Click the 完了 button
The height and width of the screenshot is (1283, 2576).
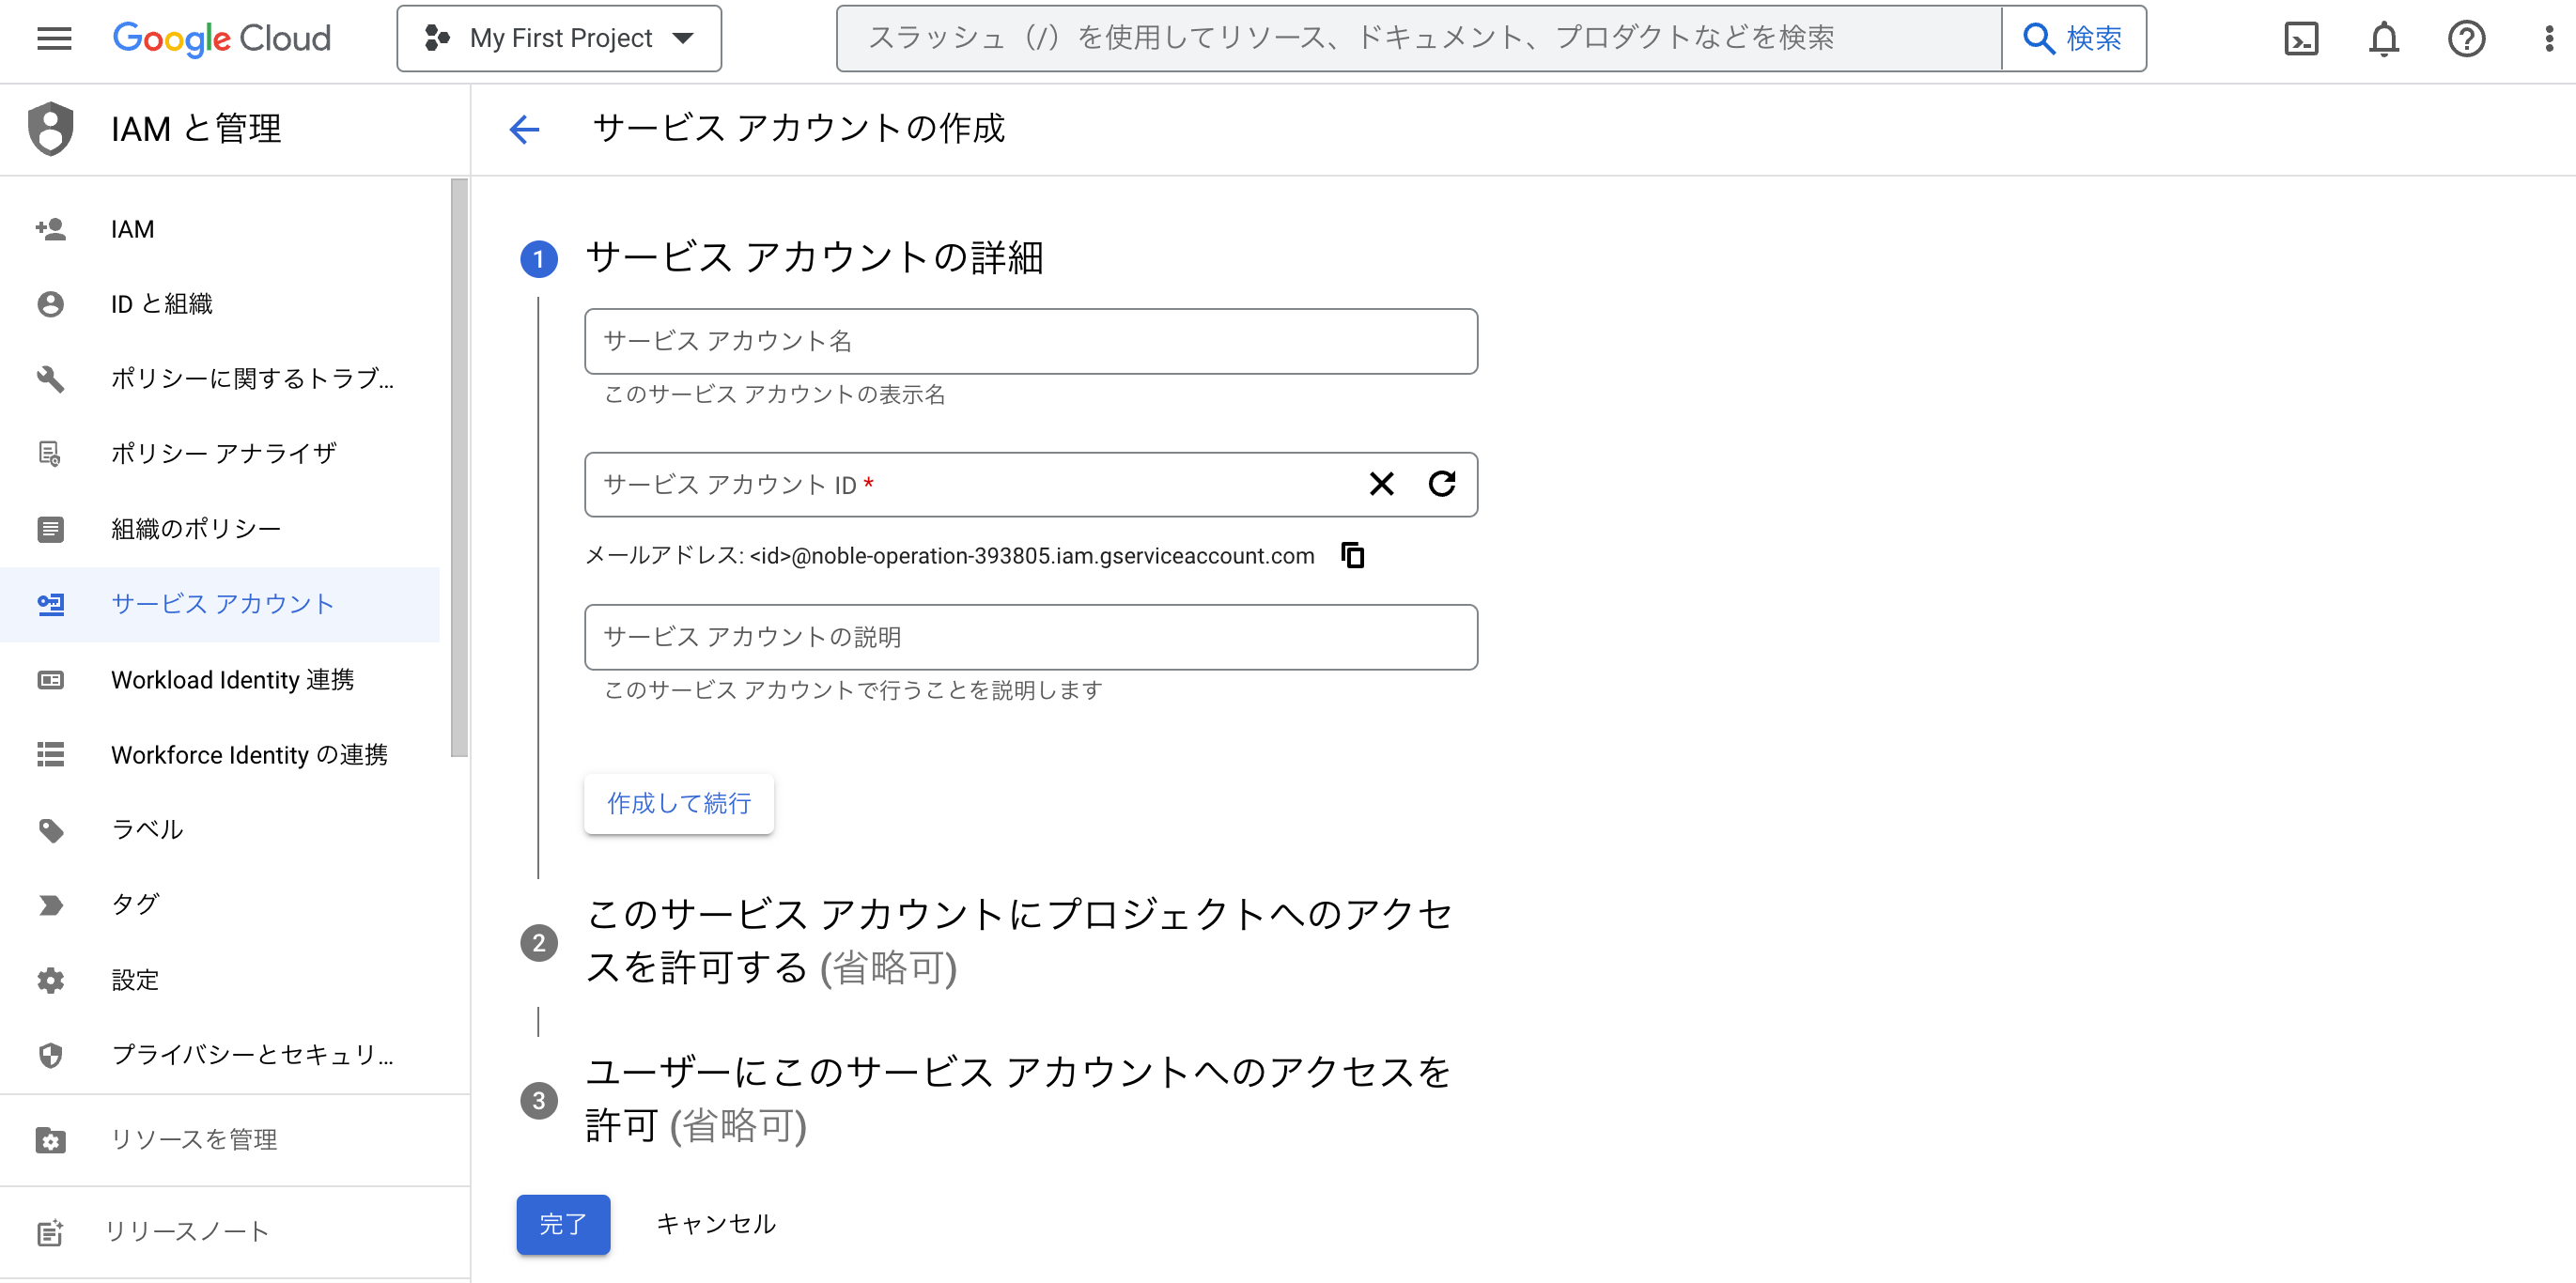(x=563, y=1224)
